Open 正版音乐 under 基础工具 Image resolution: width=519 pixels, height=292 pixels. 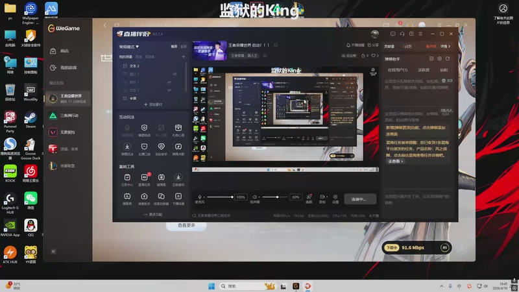click(178, 180)
